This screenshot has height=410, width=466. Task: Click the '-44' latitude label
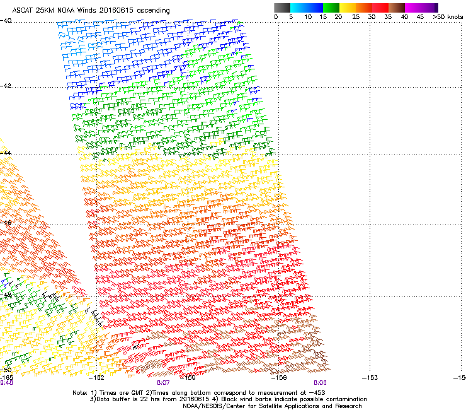pyautogui.click(x=6, y=153)
